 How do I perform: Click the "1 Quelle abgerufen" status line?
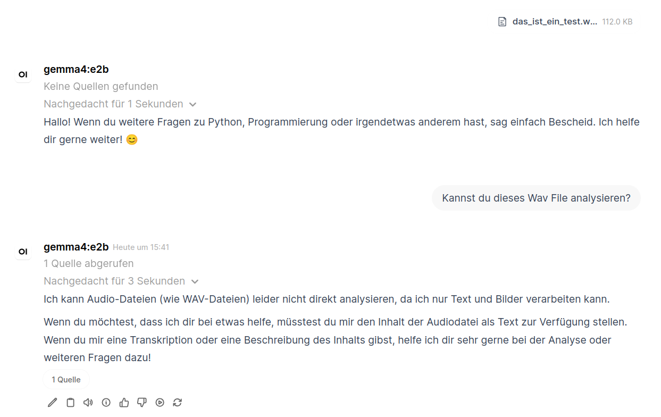click(89, 264)
